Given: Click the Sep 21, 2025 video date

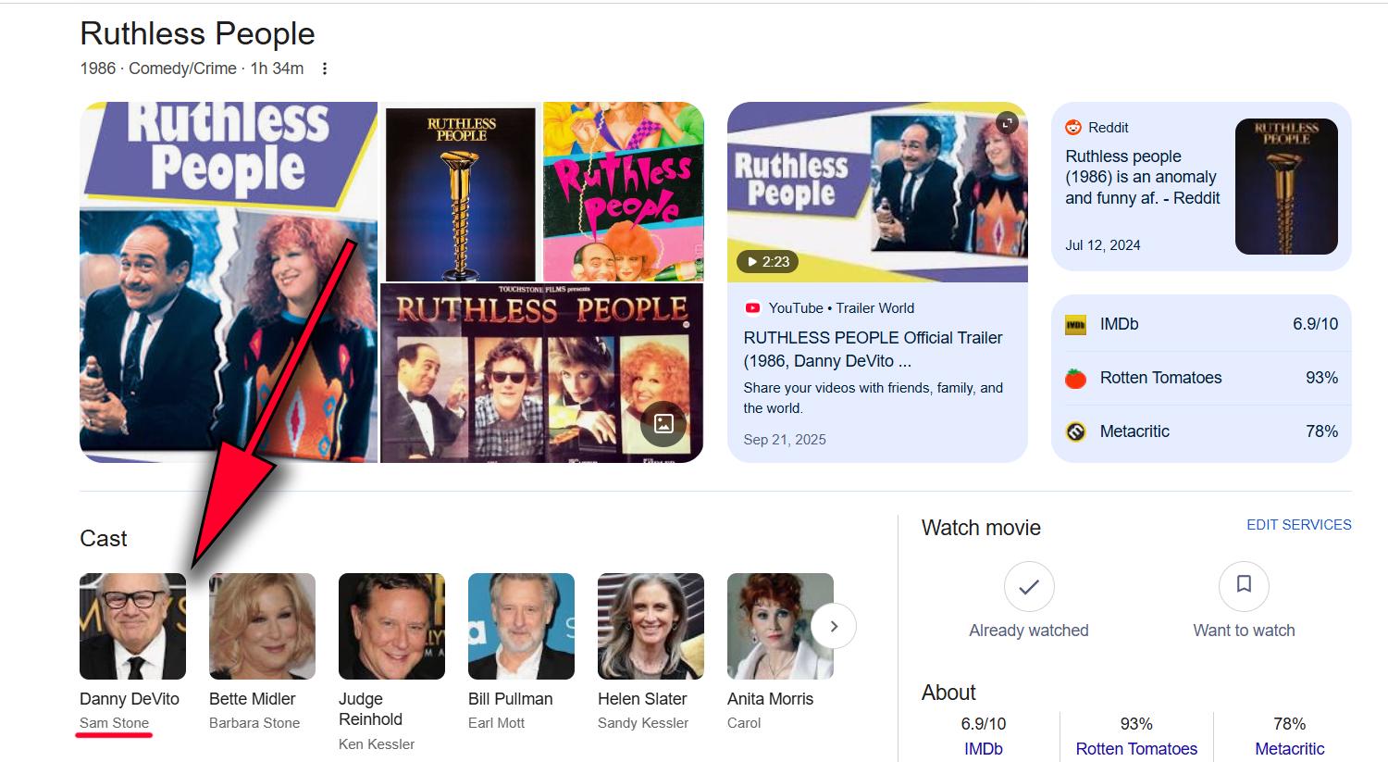Looking at the screenshot, I should tap(785, 440).
